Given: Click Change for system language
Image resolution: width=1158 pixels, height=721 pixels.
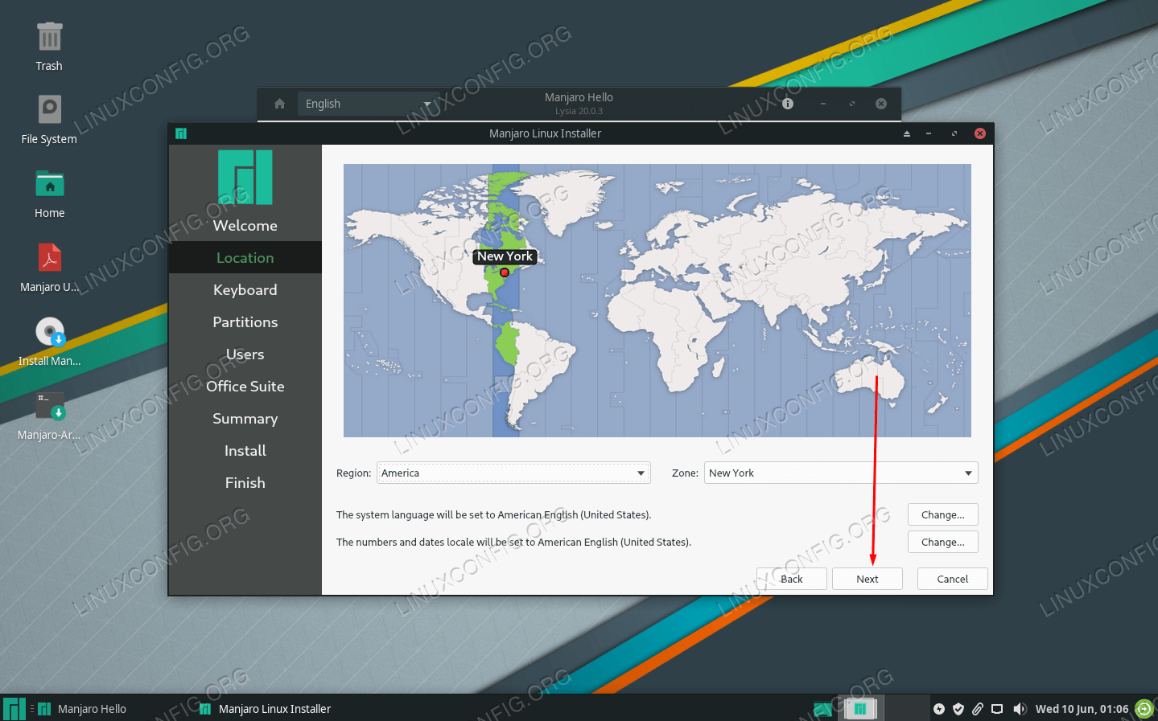Looking at the screenshot, I should point(943,514).
